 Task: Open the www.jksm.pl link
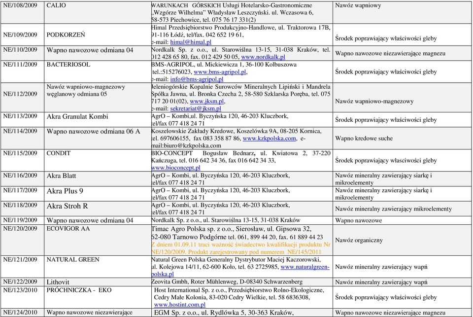click(x=206, y=102)
